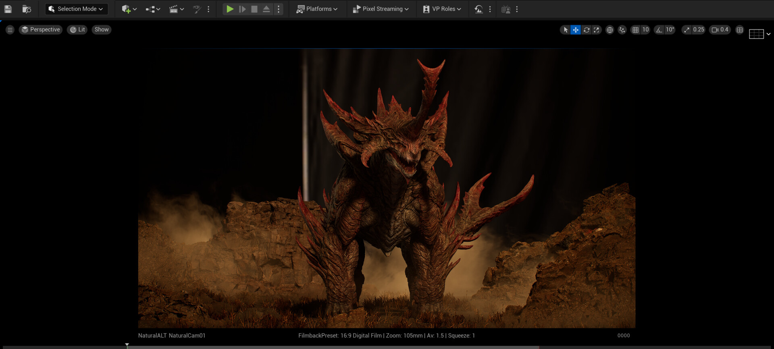Toggle grid snapping icon
774x349 pixels.
coord(635,30)
